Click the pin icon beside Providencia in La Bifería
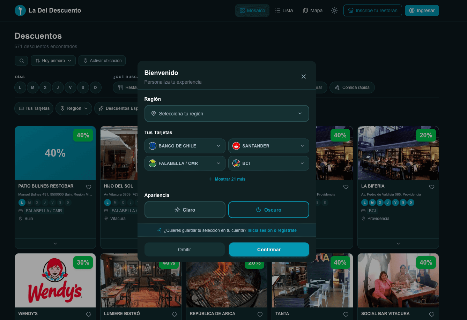The image size is (467, 320). (363, 219)
